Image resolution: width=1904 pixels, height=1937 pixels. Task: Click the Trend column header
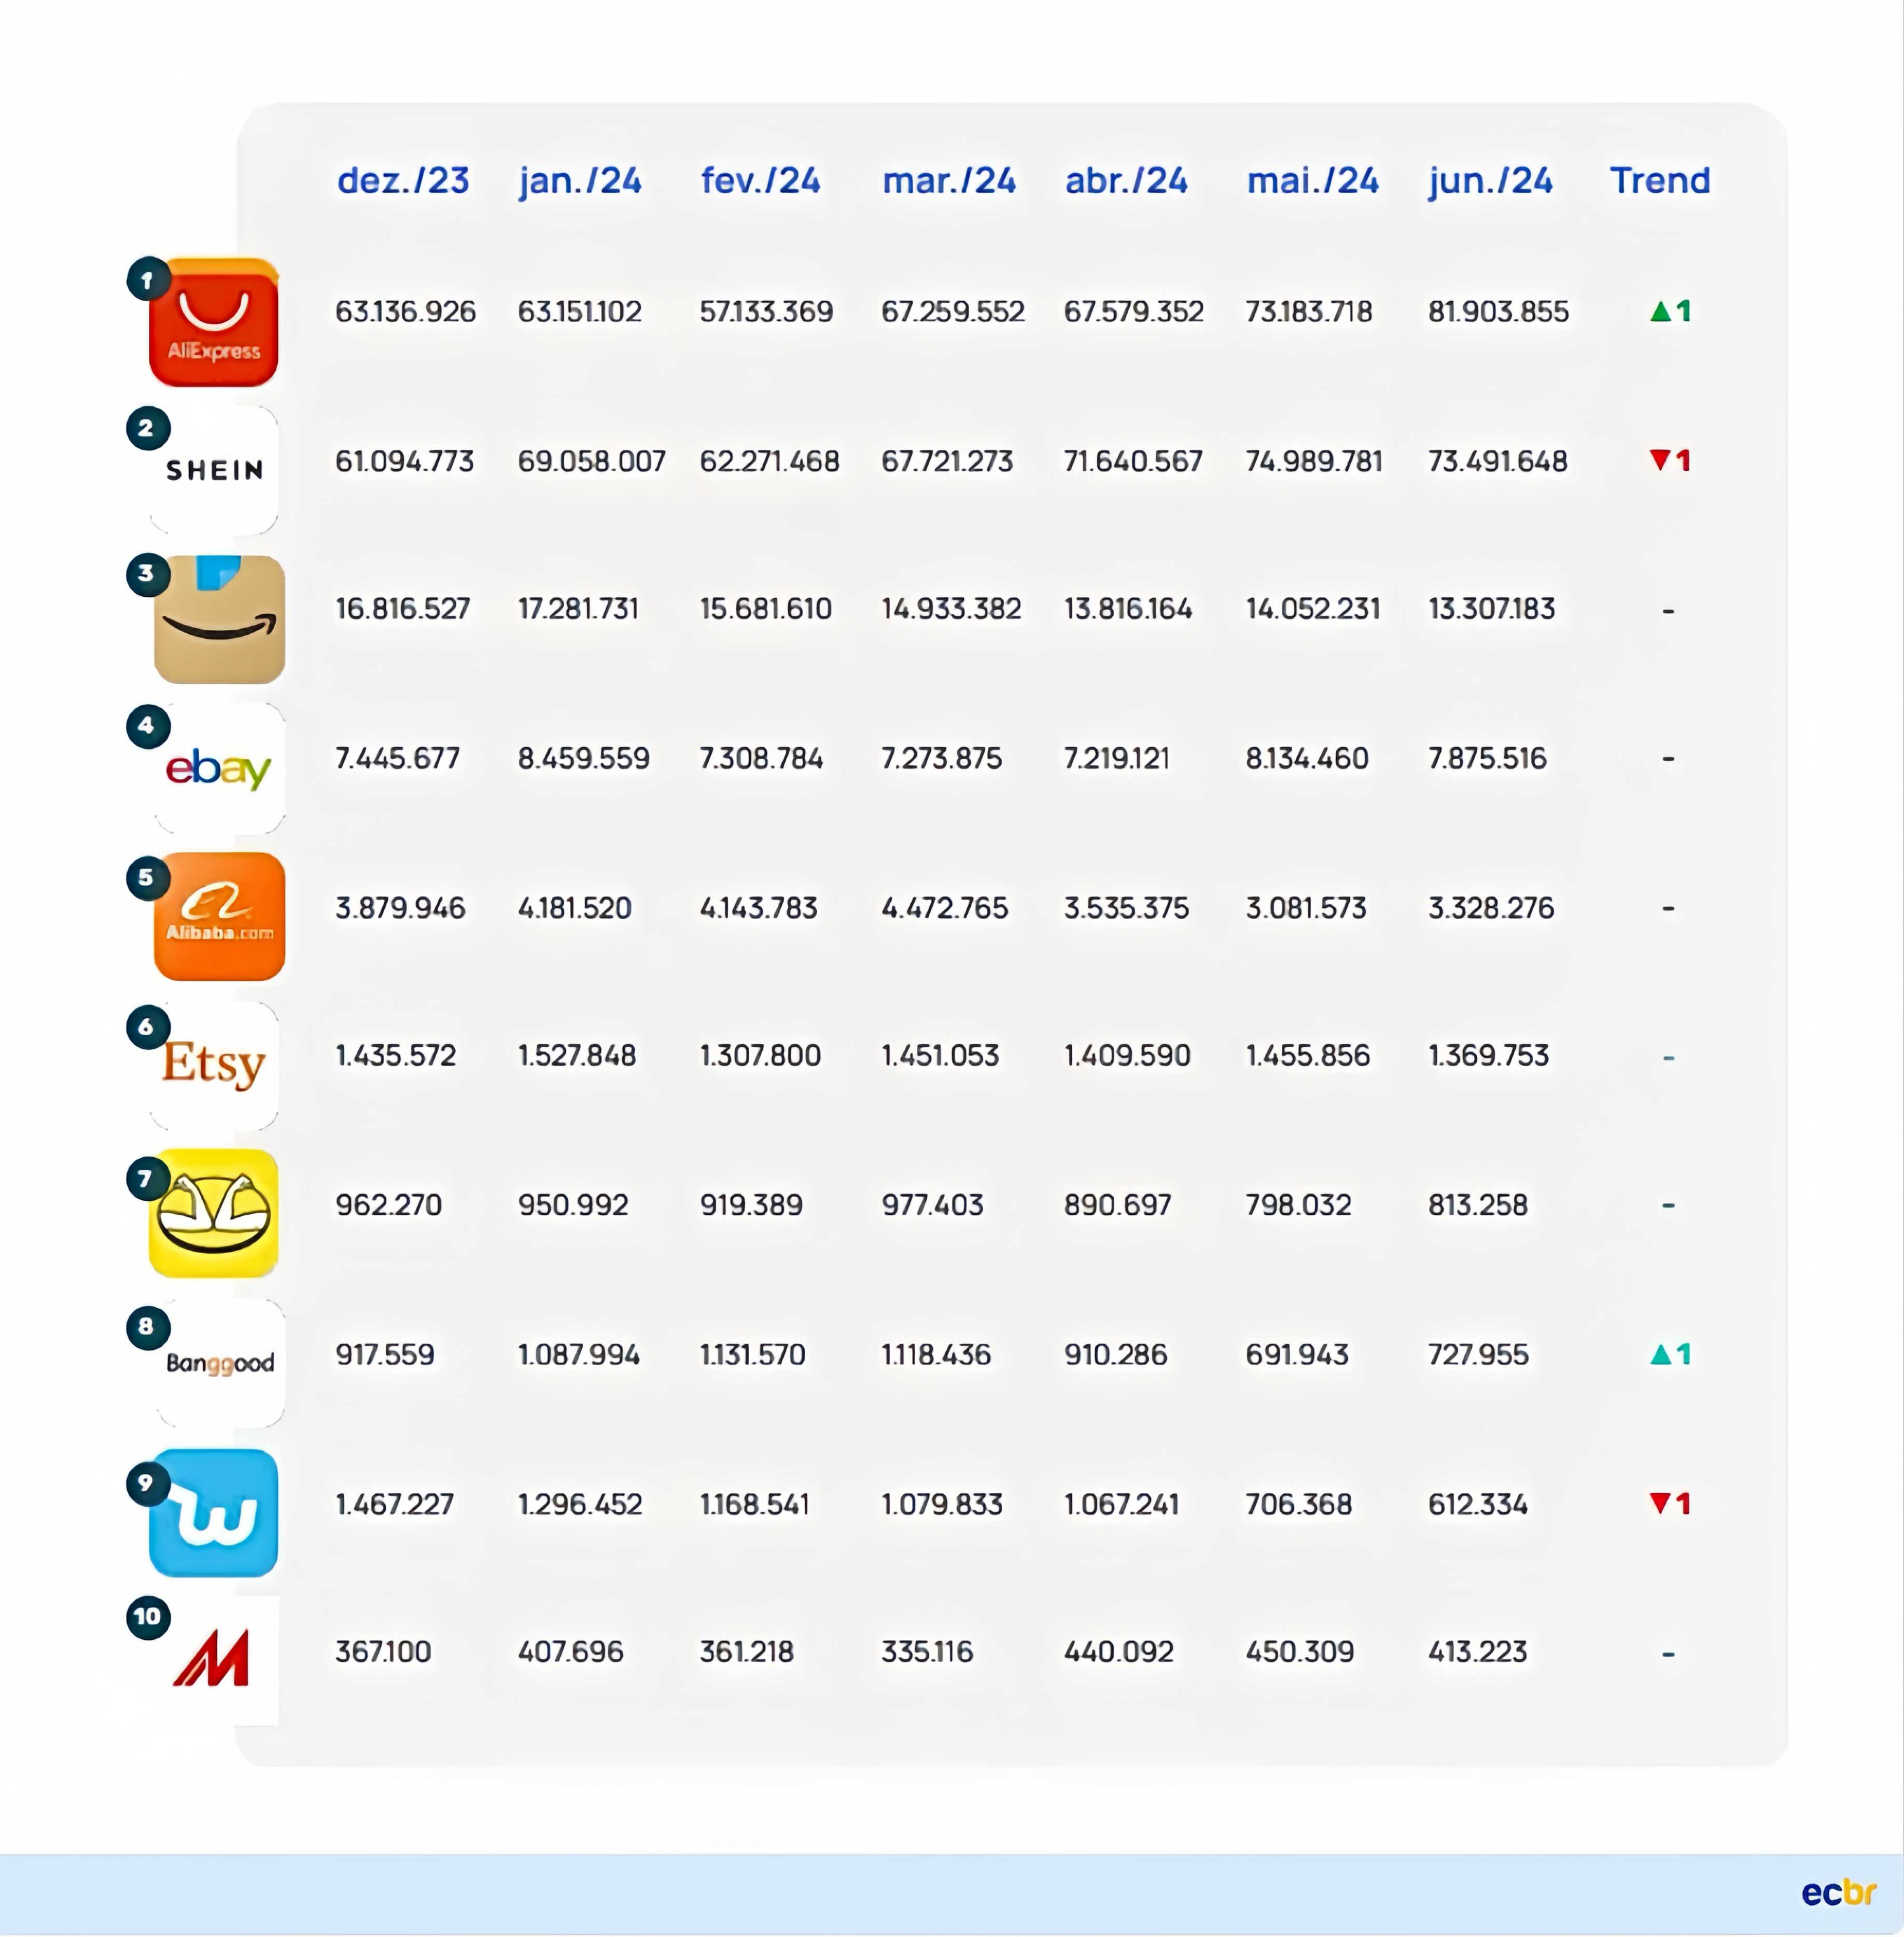[1660, 181]
